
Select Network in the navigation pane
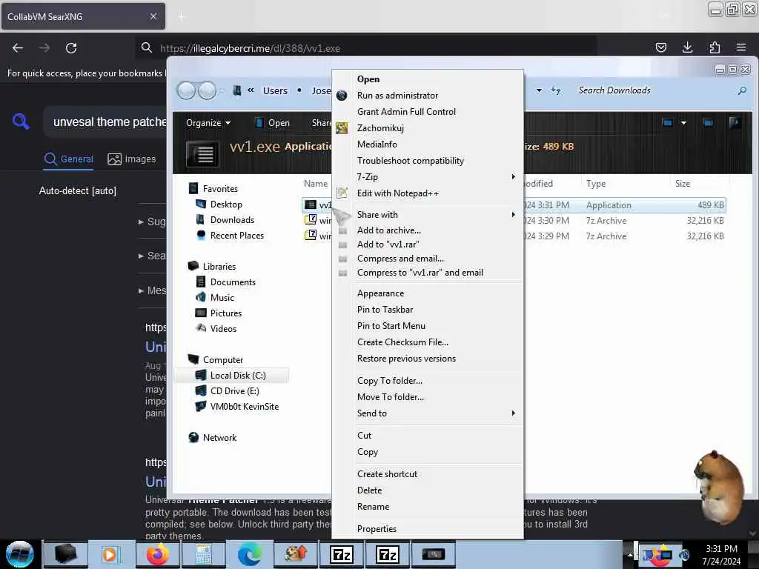click(x=219, y=437)
